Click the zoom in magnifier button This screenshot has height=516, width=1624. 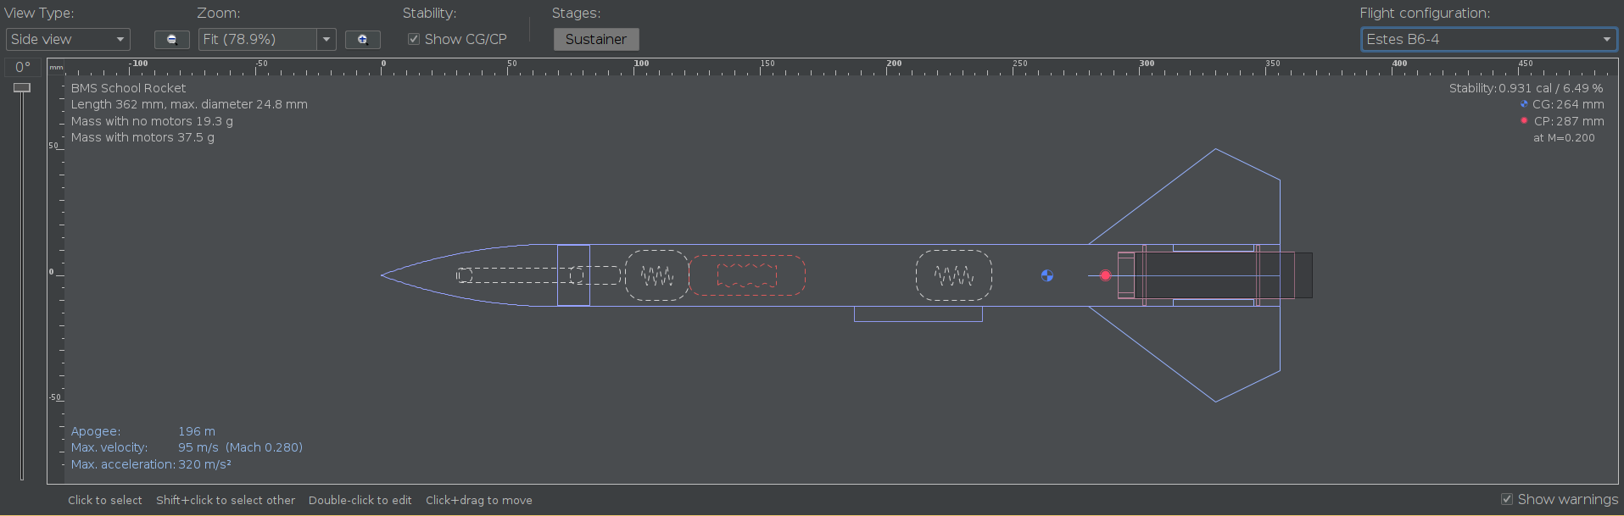362,40
